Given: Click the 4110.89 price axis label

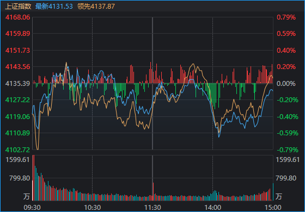Looking at the screenshot, I should point(18,133).
